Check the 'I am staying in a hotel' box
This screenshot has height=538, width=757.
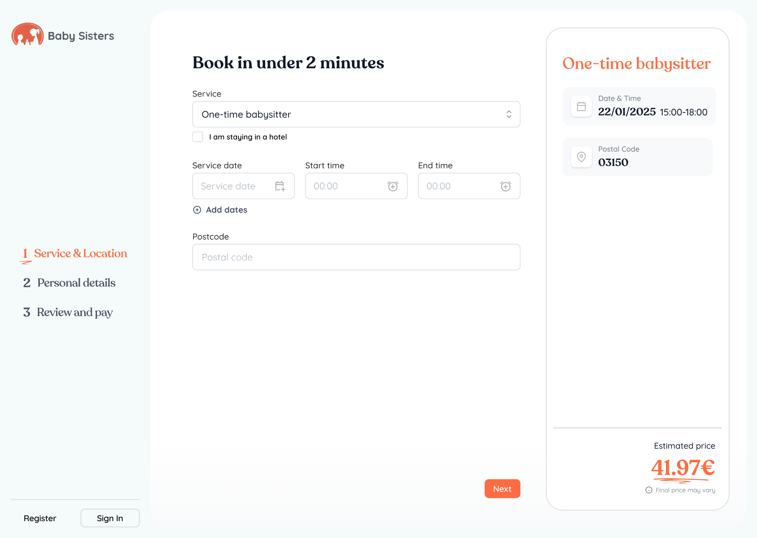tap(198, 137)
